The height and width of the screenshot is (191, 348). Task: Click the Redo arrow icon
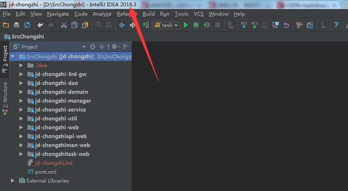tap(51, 25)
